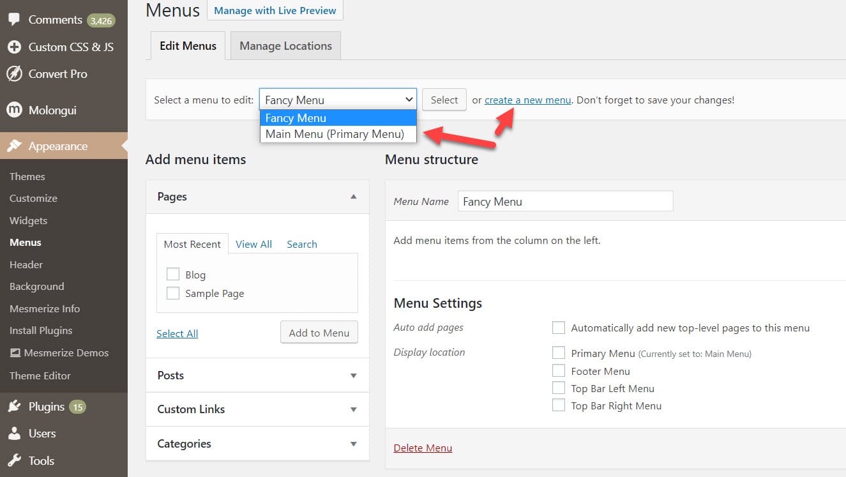Click the Custom CSS & JS sidebar icon
The image size is (846, 477).
(13, 47)
